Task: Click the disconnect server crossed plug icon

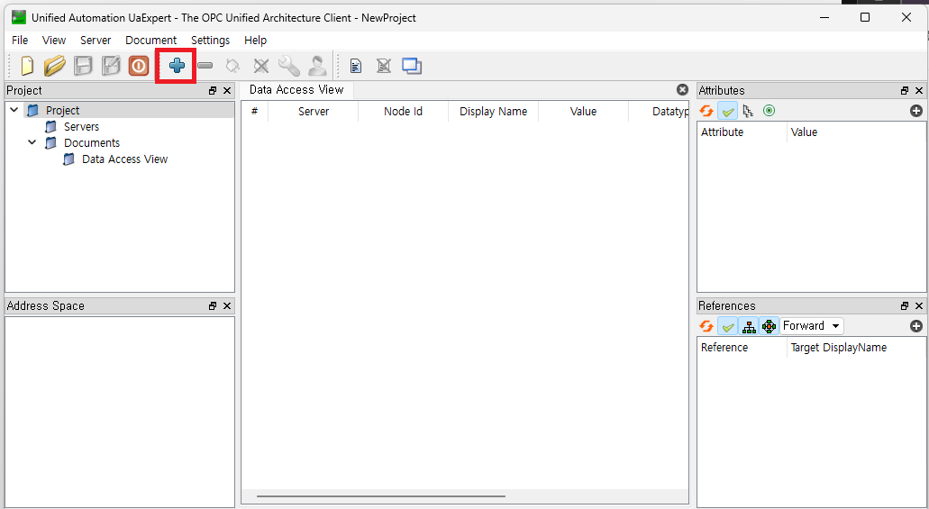Action: 260,66
